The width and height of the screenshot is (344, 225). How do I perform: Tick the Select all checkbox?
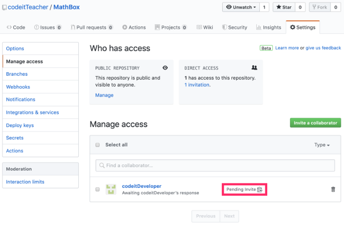[x=98, y=145]
